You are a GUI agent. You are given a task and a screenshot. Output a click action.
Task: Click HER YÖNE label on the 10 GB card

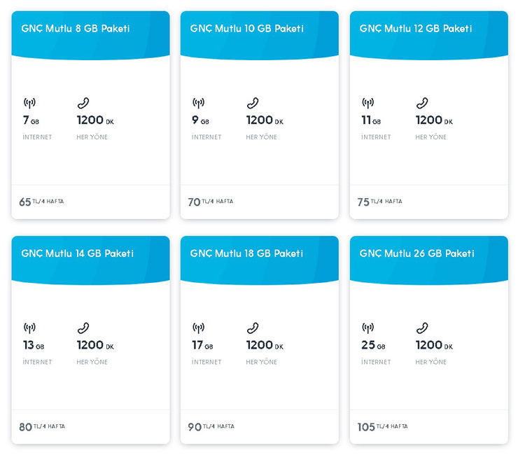coord(262,136)
